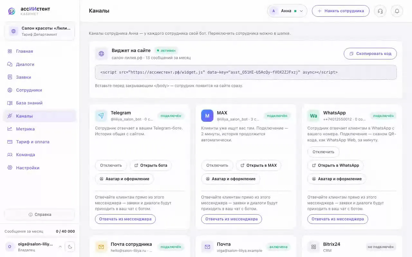The height and width of the screenshot is (257, 412).
Task: Go to Диалоги section
Action: tap(40, 64)
